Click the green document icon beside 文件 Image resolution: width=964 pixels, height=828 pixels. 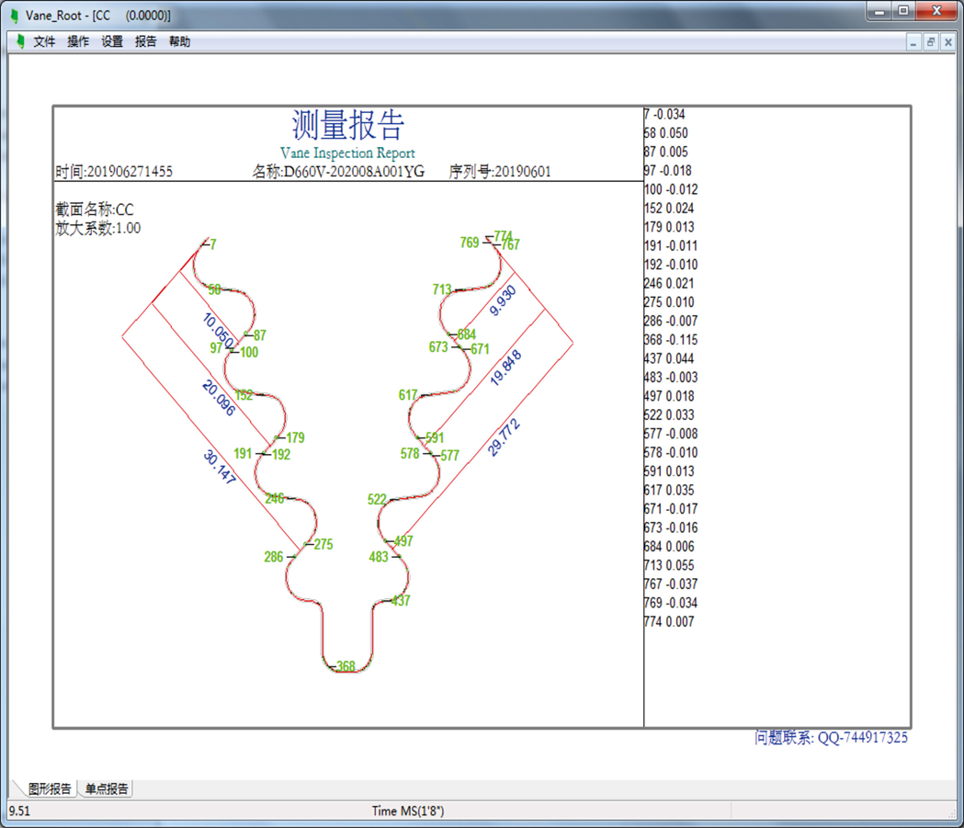click(x=20, y=41)
